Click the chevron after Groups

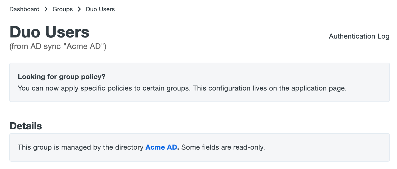(79, 9)
